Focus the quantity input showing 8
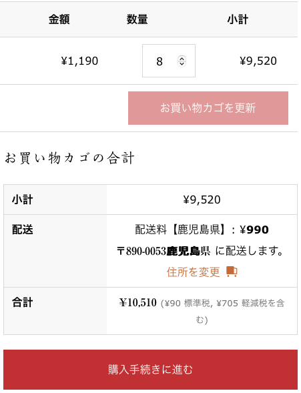301x393 pixels. 169,61
